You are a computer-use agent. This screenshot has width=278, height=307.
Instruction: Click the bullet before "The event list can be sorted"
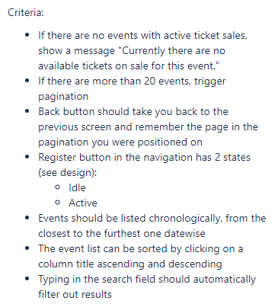[x=27, y=248]
